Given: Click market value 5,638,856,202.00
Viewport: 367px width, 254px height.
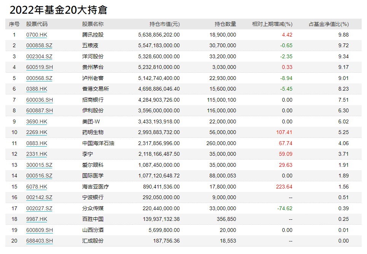Looking at the screenshot, I should click(159, 35).
